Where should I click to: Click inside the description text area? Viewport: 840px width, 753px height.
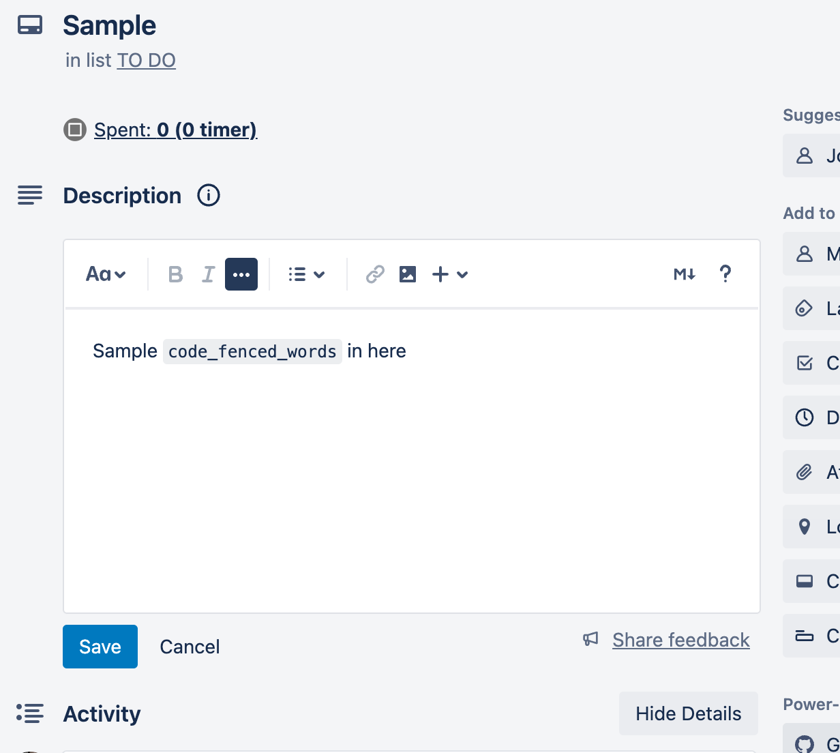coord(412,477)
